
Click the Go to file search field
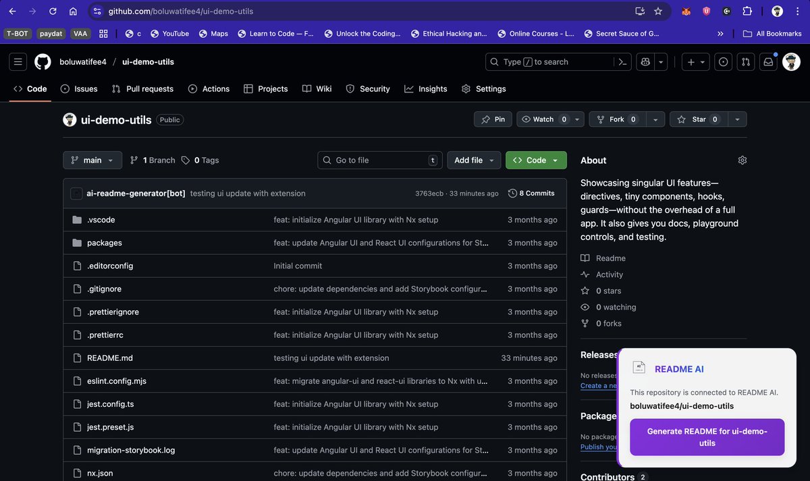pyautogui.click(x=380, y=160)
